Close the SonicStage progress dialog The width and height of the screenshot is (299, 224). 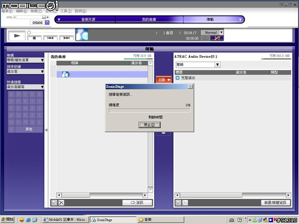click(x=190, y=87)
